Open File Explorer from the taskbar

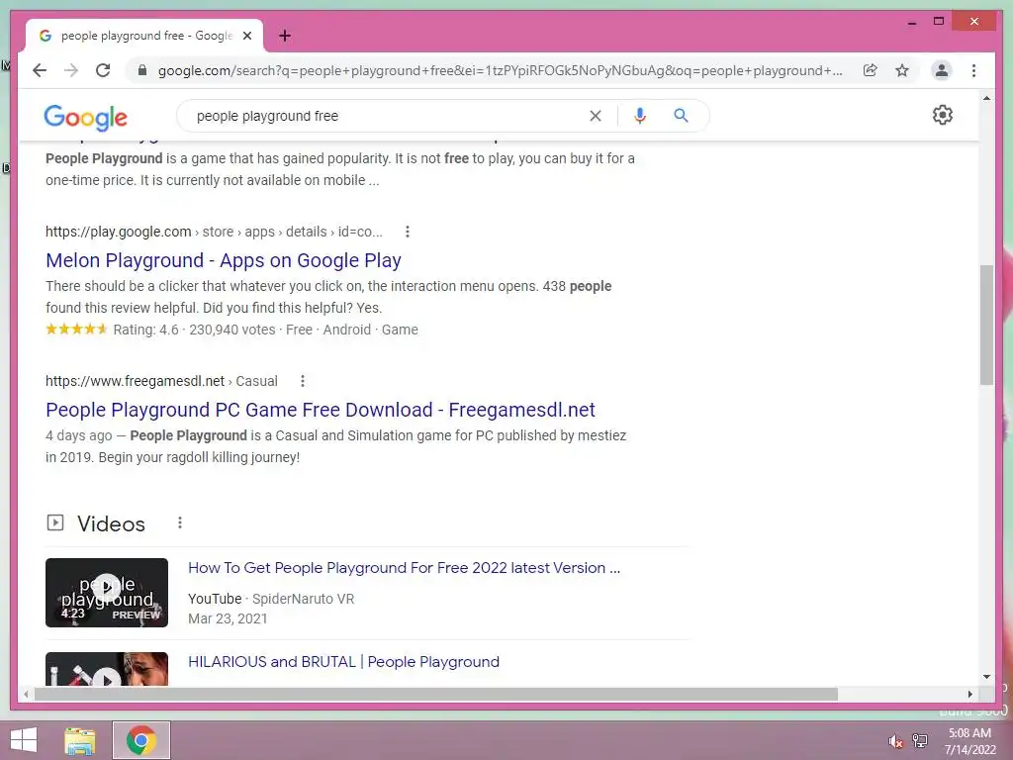click(x=79, y=740)
